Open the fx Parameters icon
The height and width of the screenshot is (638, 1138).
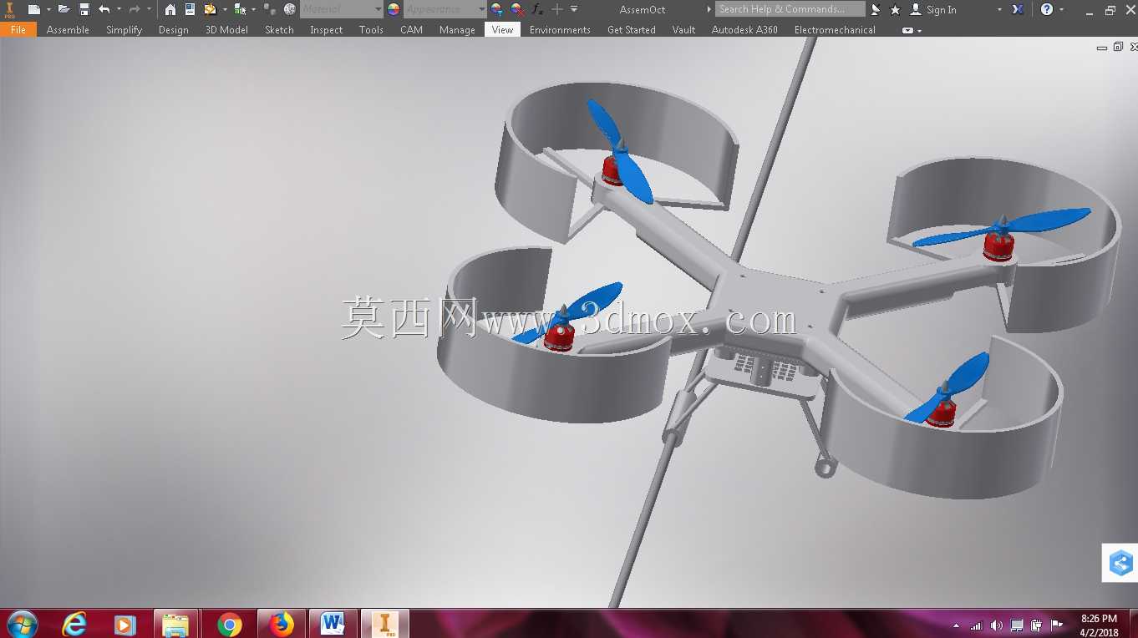click(x=537, y=9)
